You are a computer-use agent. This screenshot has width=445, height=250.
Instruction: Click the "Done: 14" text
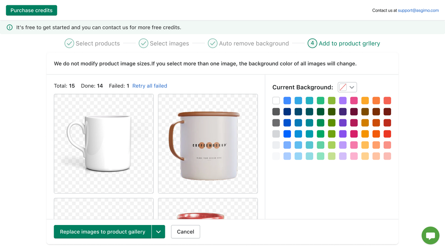pos(92,86)
